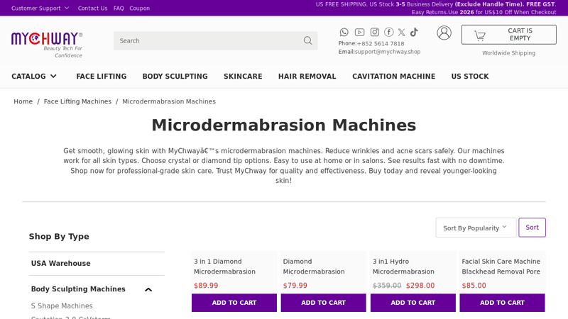Add 3 in1 Hydro Microdermabrasion to cart

[x=413, y=303]
